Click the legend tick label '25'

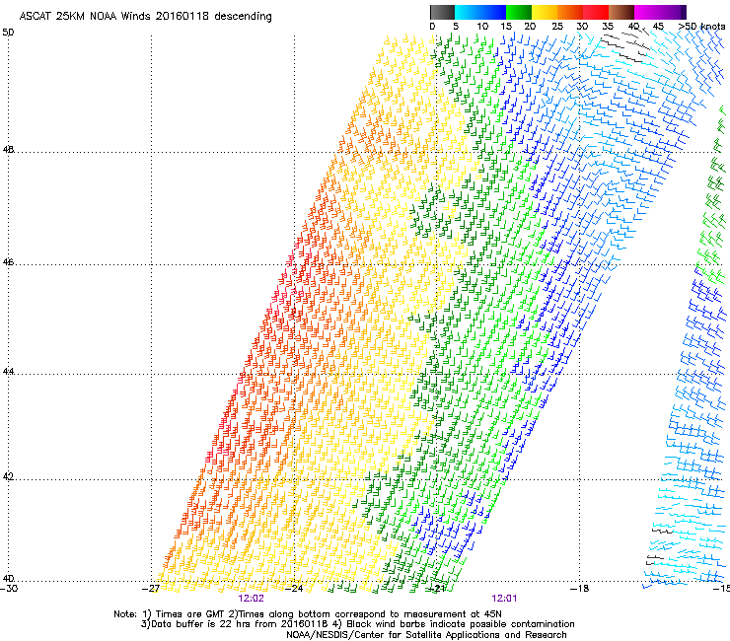coord(557,27)
